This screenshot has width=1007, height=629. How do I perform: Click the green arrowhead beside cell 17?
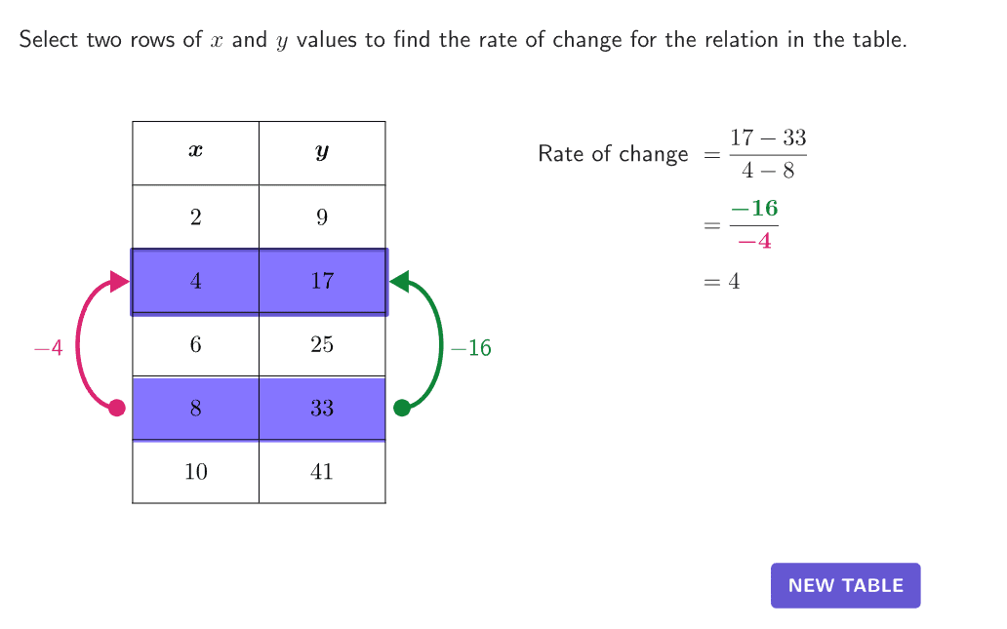399,282
